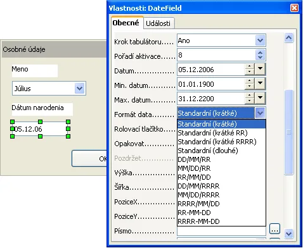Click the date field showing 05.12.06
Screen dimensions: 303x248
click(40, 129)
